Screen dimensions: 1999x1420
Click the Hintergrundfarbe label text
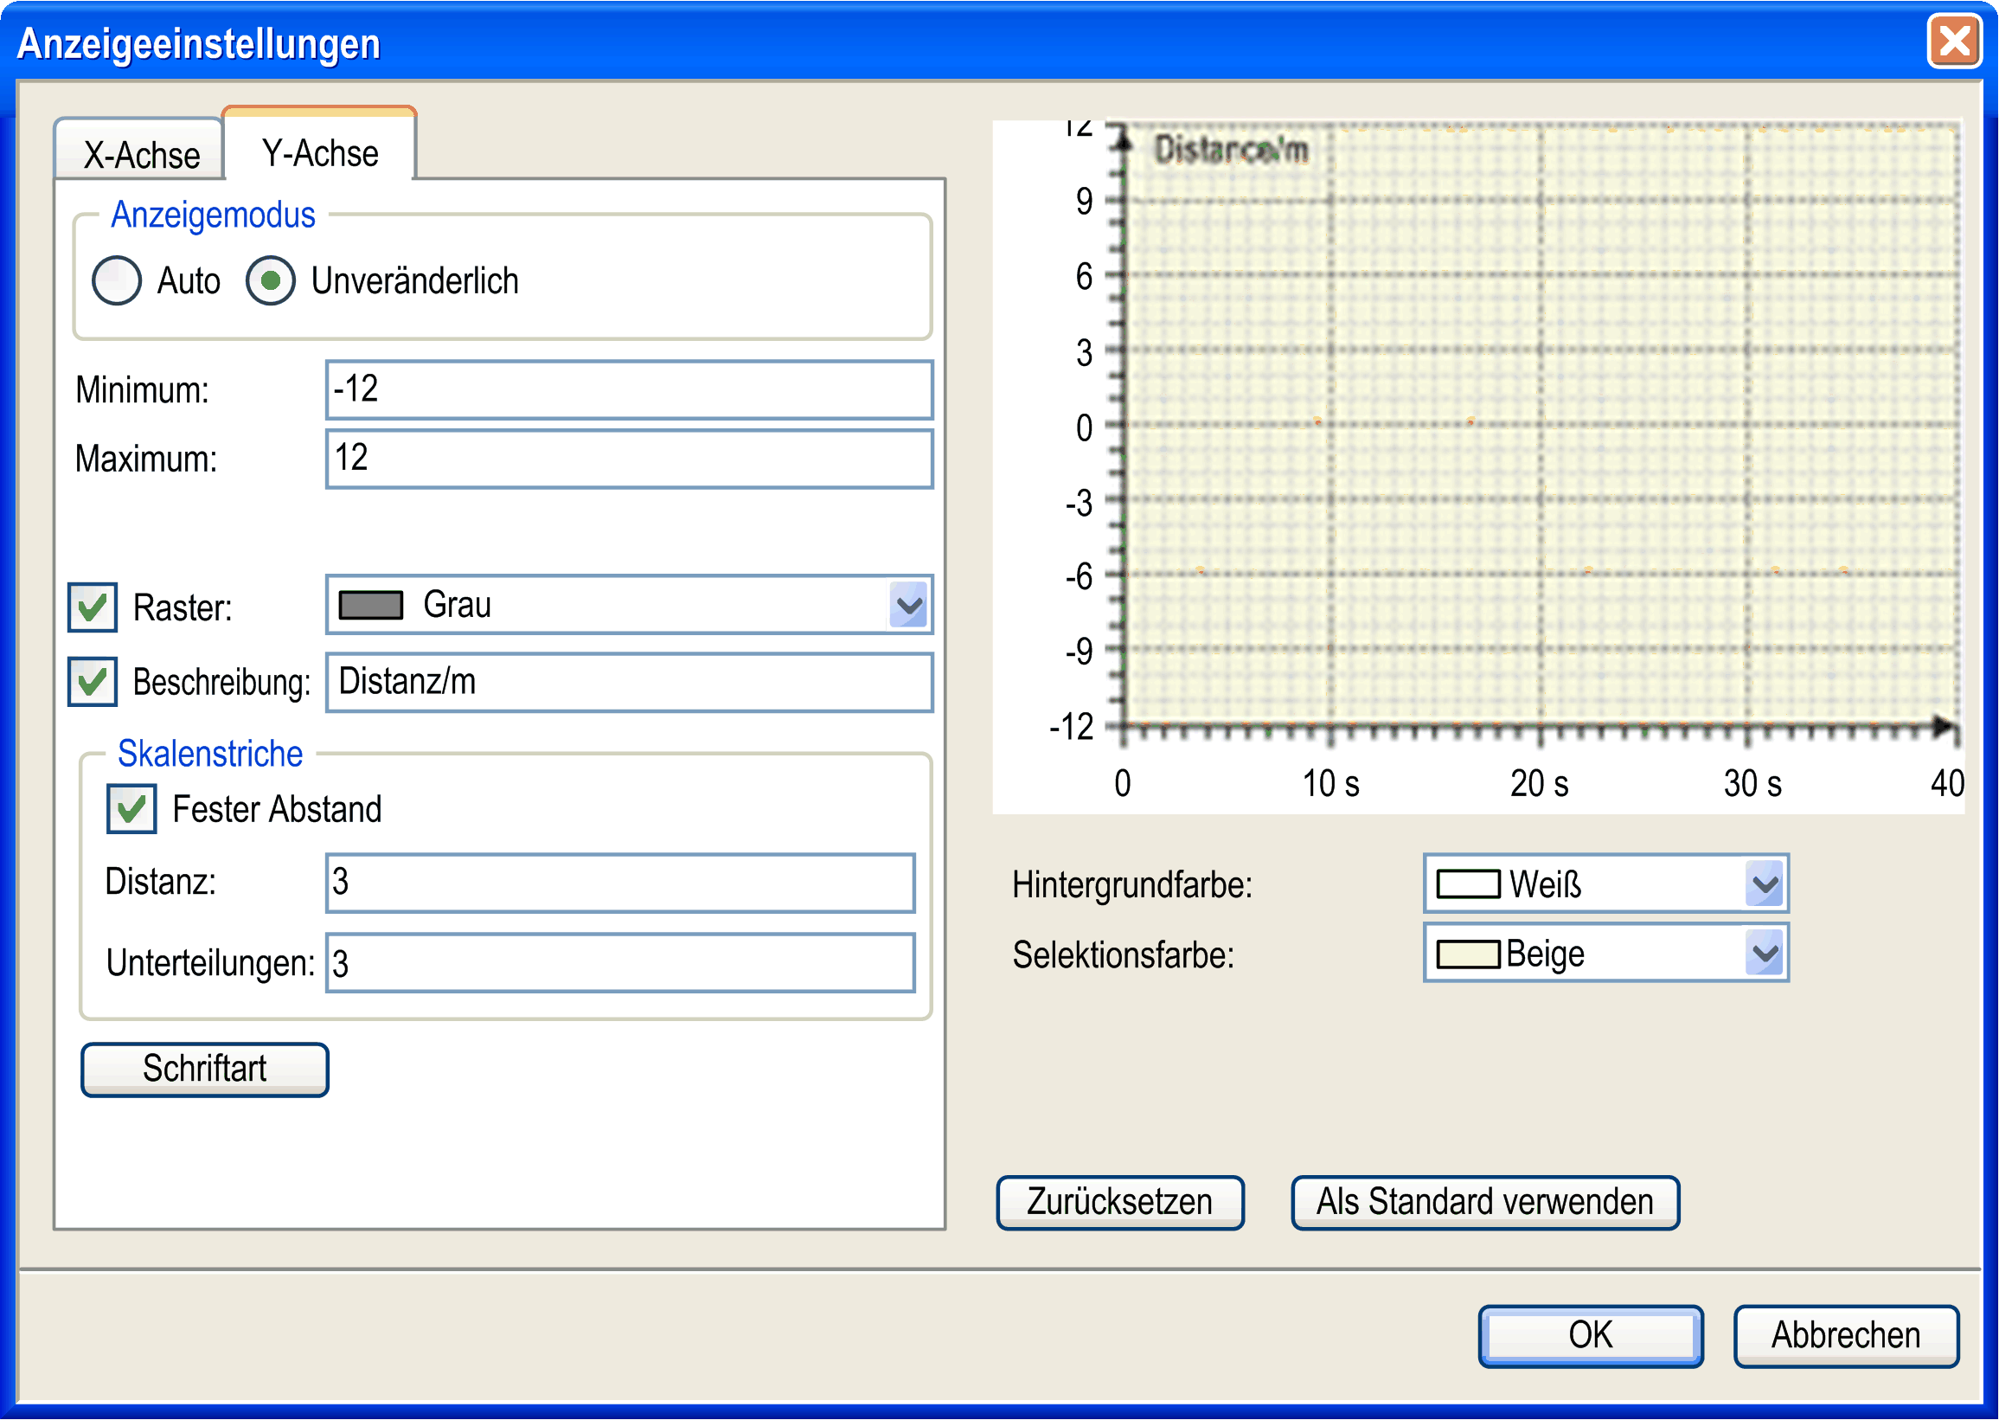coord(1133,885)
